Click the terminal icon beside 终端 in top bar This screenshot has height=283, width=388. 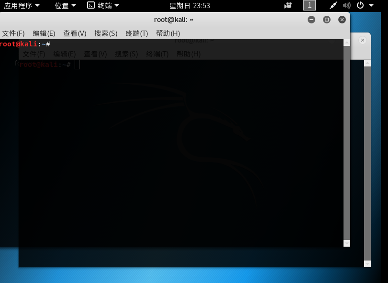click(91, 5)
